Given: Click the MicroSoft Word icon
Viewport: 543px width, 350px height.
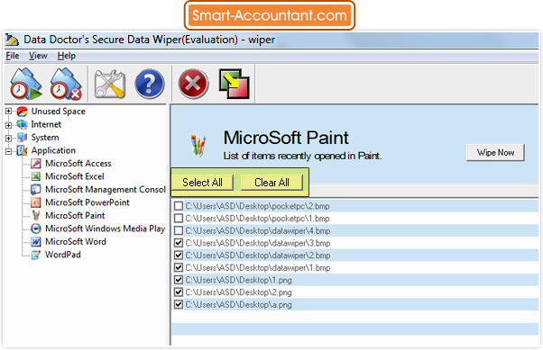Looking at the screenshot, I should [x=36, y=242].
